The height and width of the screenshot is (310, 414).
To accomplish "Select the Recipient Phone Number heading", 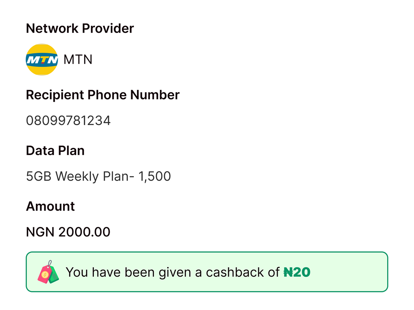I will (x=103, y=95).
